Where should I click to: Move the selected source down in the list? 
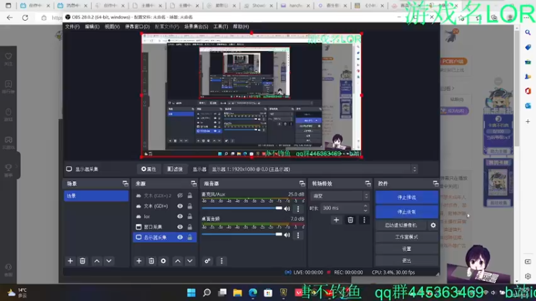coord(190,261)
